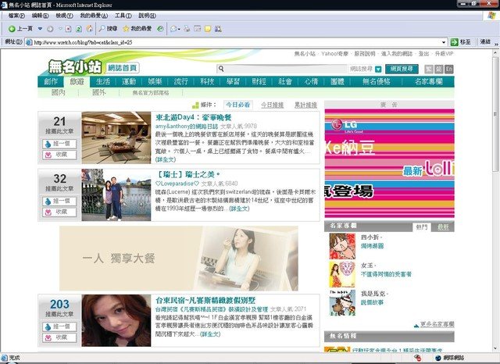Click the 網誌首頁 button beside logo
500x364 pixels.
tap(122, 68)
